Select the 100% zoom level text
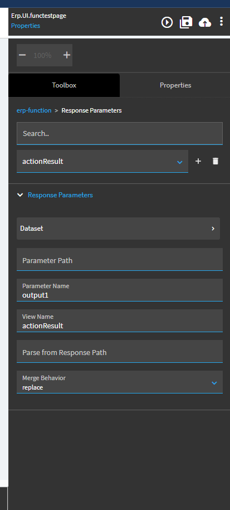Image resolution: width=230 pixels, height=510 pixels. [x=42, y=55]
